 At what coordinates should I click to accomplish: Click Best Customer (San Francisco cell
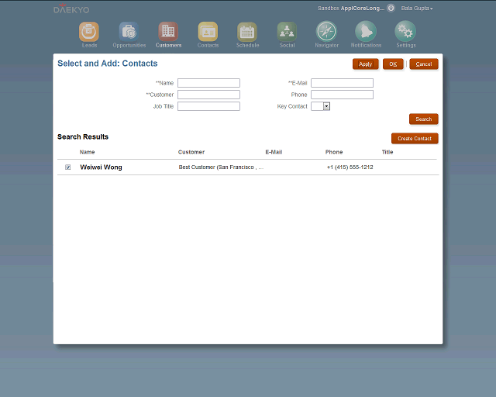point(221,167)
